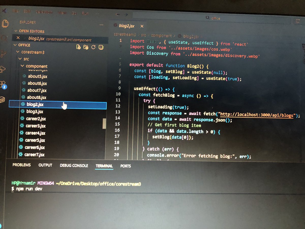Open about5.jsx in the file tree
Screen dimensions: 305x229
coord(37,76)
